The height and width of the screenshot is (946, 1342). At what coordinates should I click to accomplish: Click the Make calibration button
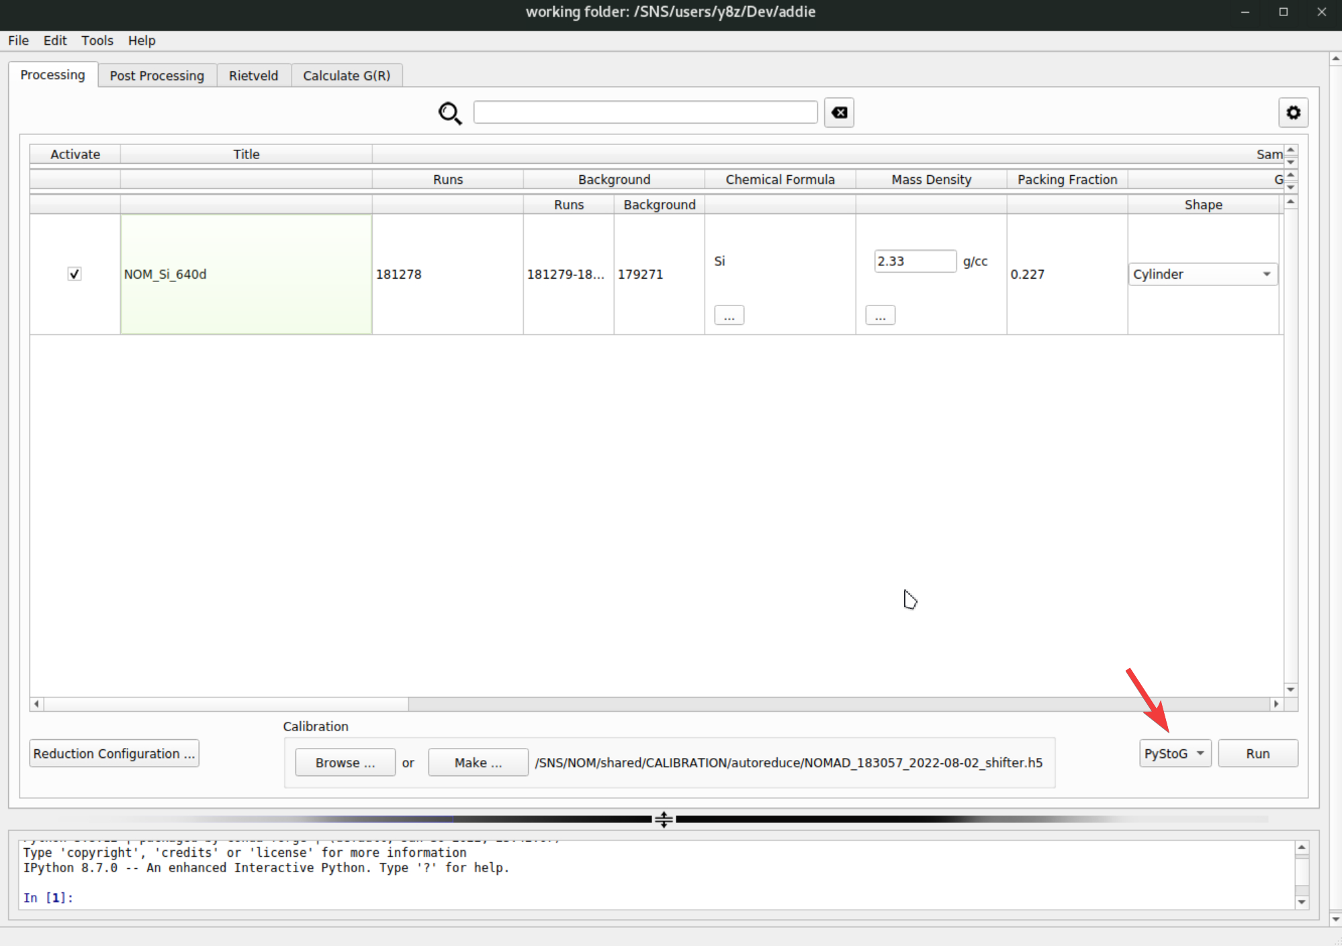478,763
